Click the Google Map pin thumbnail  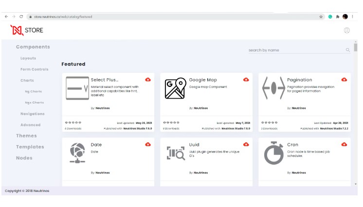(176, 88)
